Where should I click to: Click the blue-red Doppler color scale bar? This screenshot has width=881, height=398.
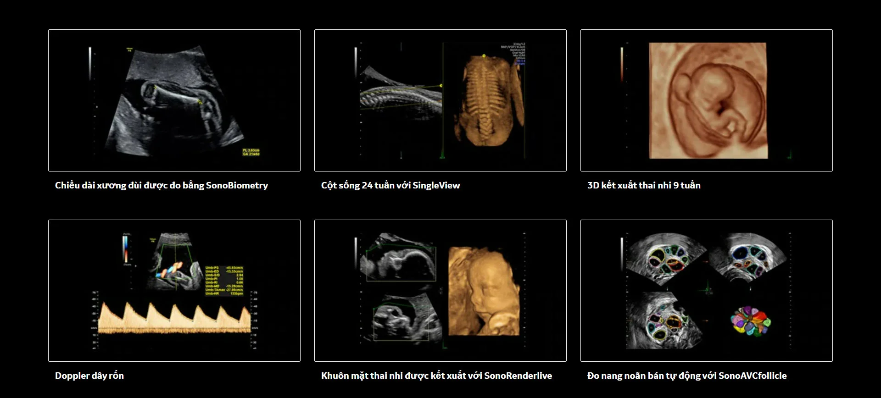point(126,249)
